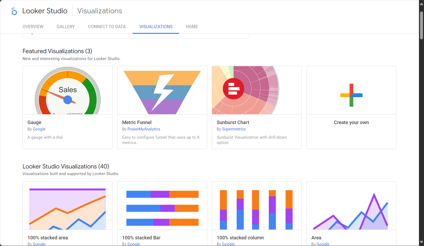Open Google link under 100% stacked column
The height and width of the screenshot is (246, 424).
(228, 244)
